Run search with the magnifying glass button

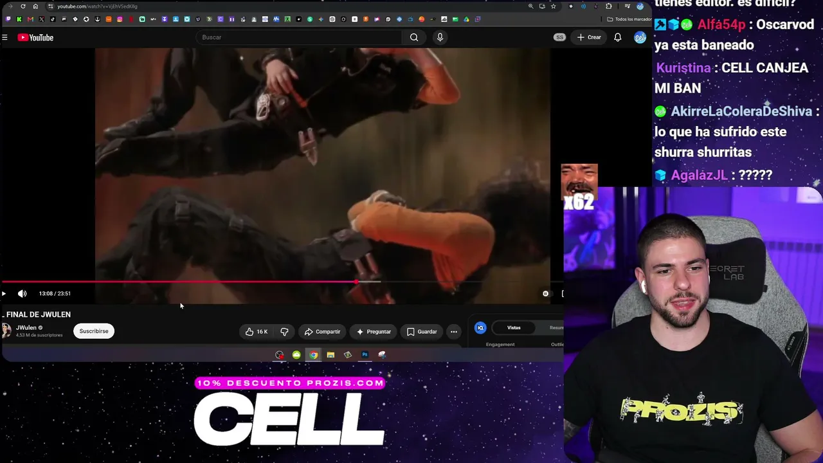(x=414, y=37)
